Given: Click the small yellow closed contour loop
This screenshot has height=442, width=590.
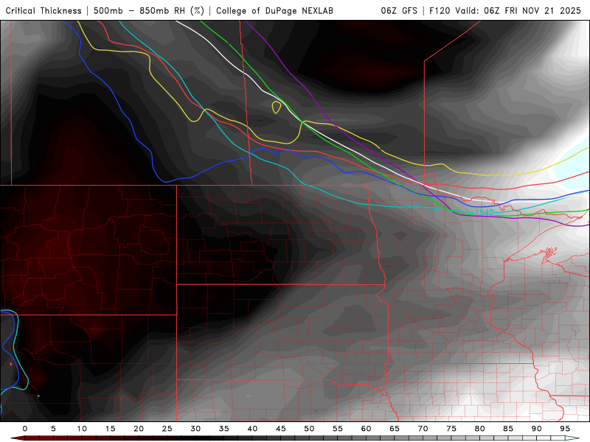Looking at the screenshot, I should tap(276, 107).
